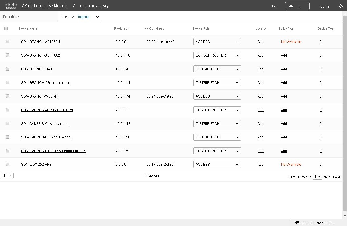Open the Layout Tagging dropdown
347x226 pixels.
89,17
